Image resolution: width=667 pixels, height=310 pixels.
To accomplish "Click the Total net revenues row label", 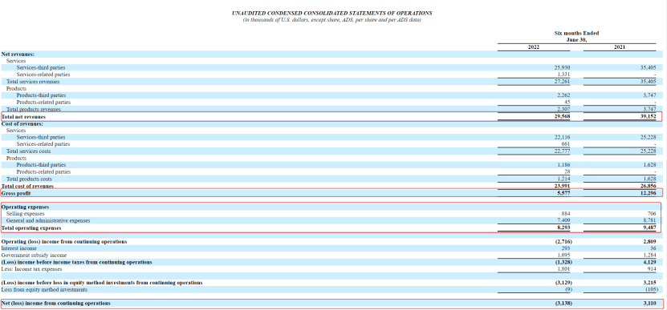I will 24,116.
